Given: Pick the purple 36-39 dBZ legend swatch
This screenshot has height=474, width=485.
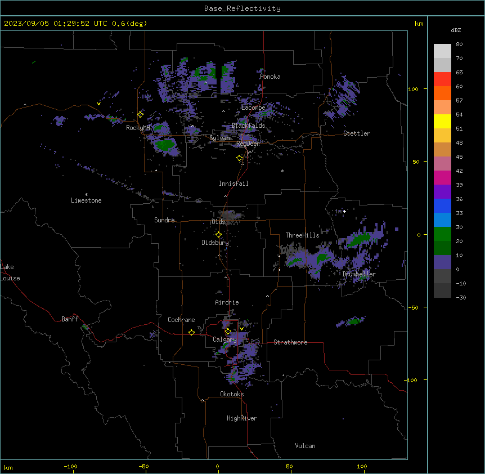Looking at the screenshot, I should point(442,192).
